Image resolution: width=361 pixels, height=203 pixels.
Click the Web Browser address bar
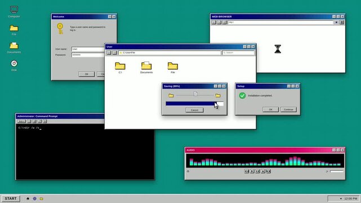click(280, 23)
